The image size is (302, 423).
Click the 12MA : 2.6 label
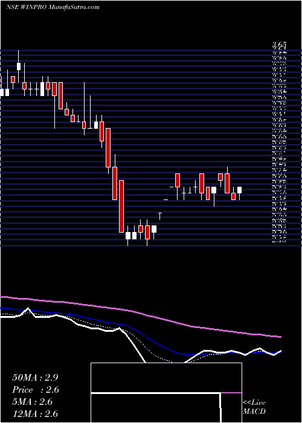pyautogui.click(x=35, y=414)
